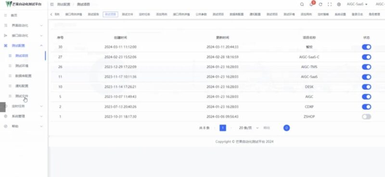385x177 pixels.
Task: Click the 首页 home icon in the sidebar
Action: tap(6, 15)
